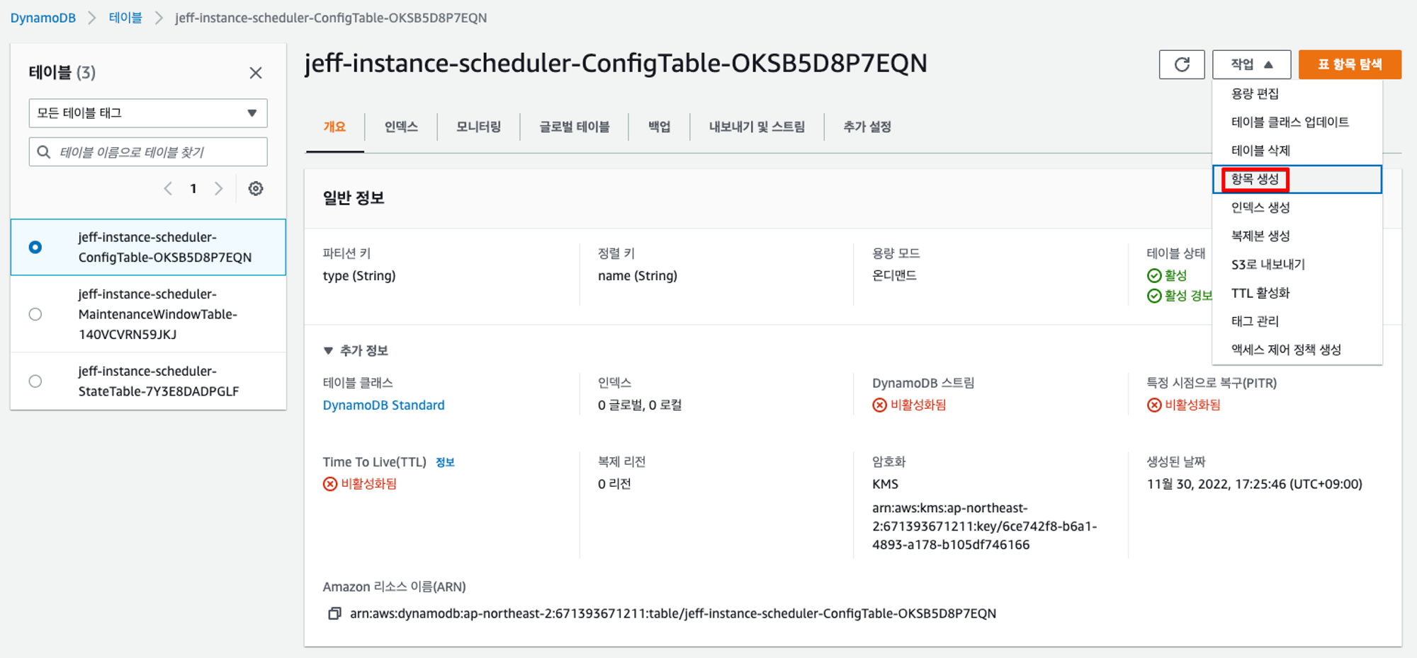Viewport: 1417px width, 658px height.
Task: Switch to the 모니터링 tab
Action: (478, 127)
